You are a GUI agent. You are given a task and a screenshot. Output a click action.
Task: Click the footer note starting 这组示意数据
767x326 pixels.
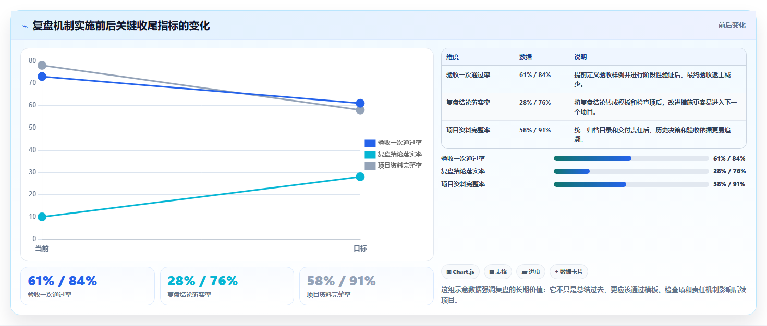(594, 295)
